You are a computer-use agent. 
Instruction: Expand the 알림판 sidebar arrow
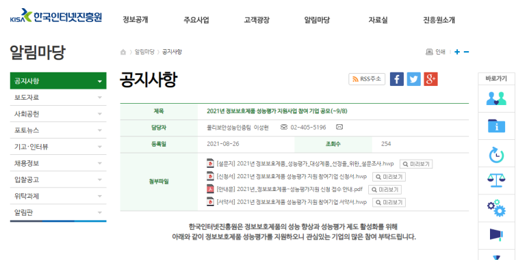coord(99,213)
